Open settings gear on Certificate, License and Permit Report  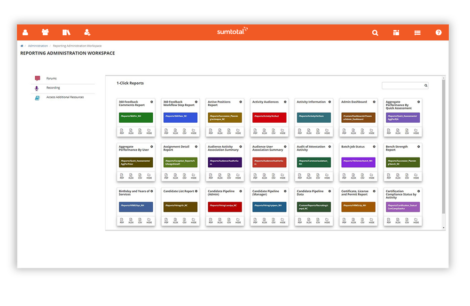[x=374, y=191]
